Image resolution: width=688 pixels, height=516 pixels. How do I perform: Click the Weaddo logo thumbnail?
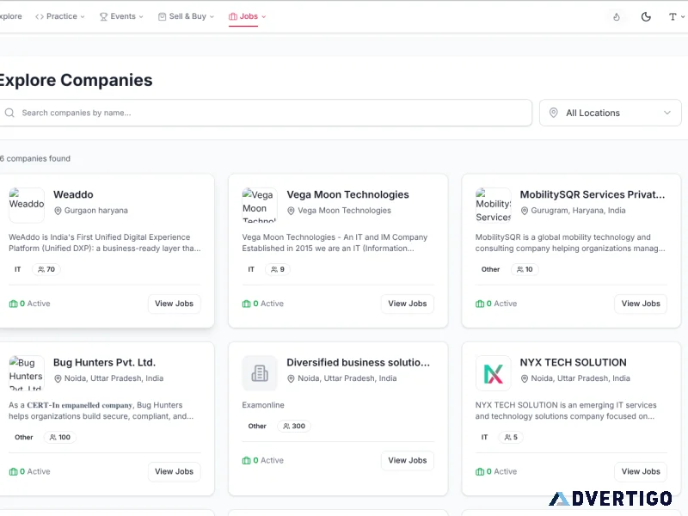tap(27, 206)
